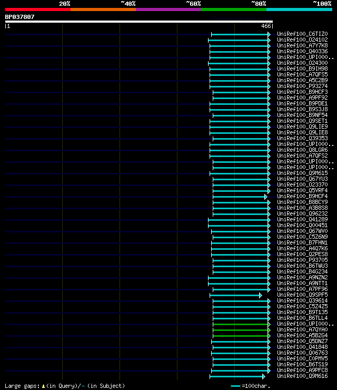Select the UniRef100_A9NTT1 label
Screen dimensions: 337x390
pyautogui.click(x=302, y=284)
